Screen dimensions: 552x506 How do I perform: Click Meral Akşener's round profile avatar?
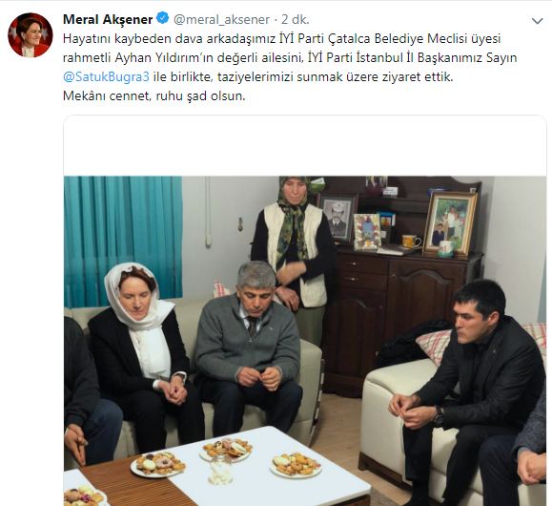(x=31, y=35)
